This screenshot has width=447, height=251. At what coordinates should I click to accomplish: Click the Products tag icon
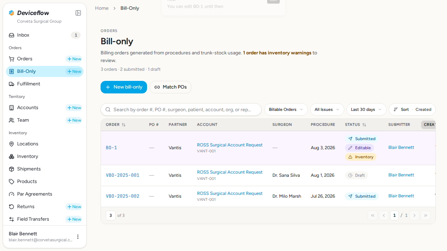(x=12, y=182)
